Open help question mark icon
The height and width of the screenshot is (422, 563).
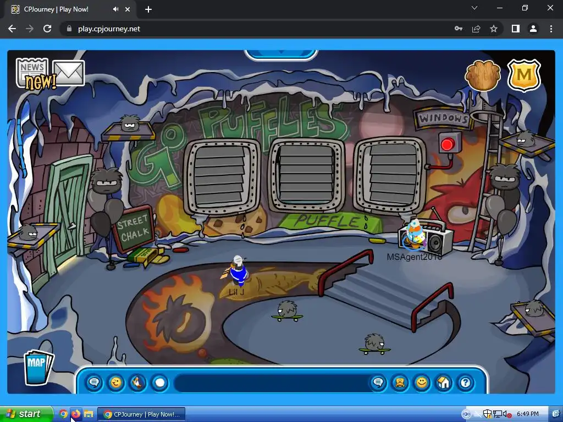(x=465, y=382)
